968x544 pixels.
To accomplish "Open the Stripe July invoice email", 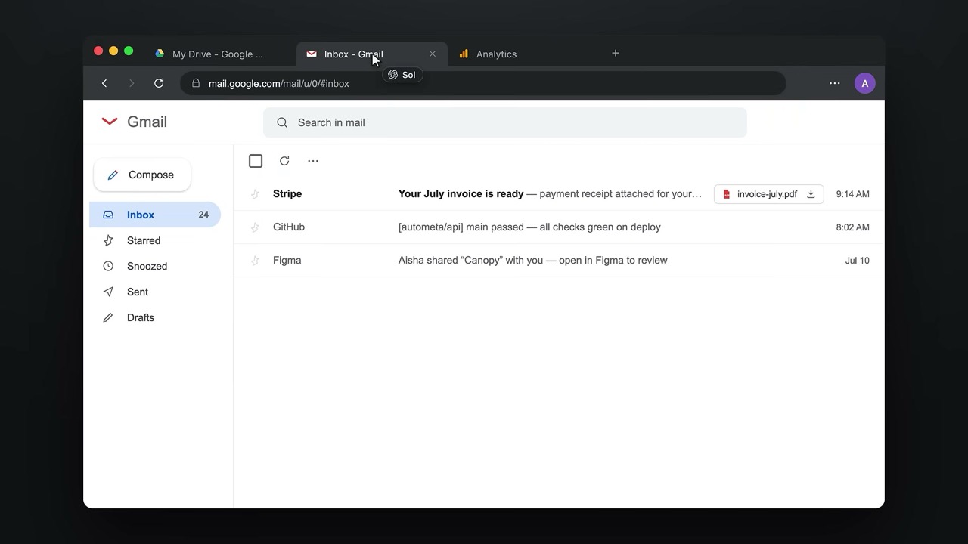I will tap(559, 194).
